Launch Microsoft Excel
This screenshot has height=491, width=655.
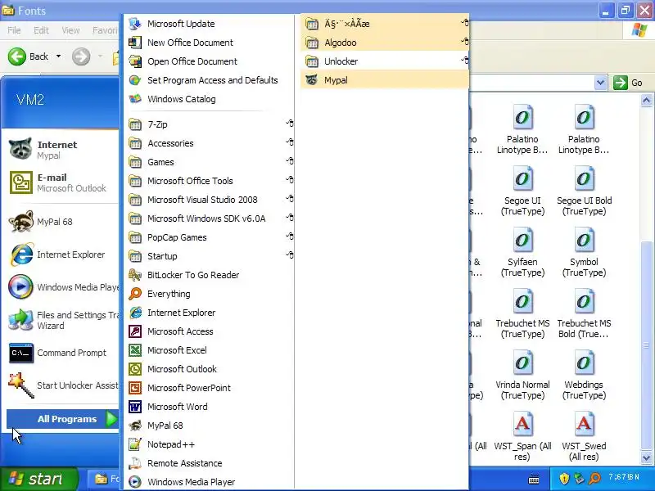[210, 350]
